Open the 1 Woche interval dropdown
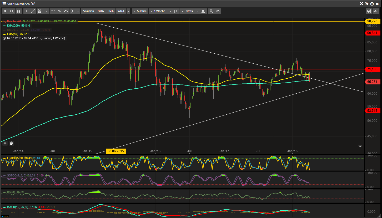Screen dimensions: 382x218 click(158, 11)
